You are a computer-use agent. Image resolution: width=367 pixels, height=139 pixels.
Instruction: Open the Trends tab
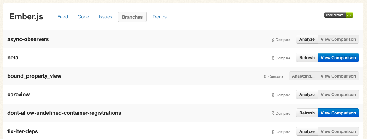click(x=160, y=17)
